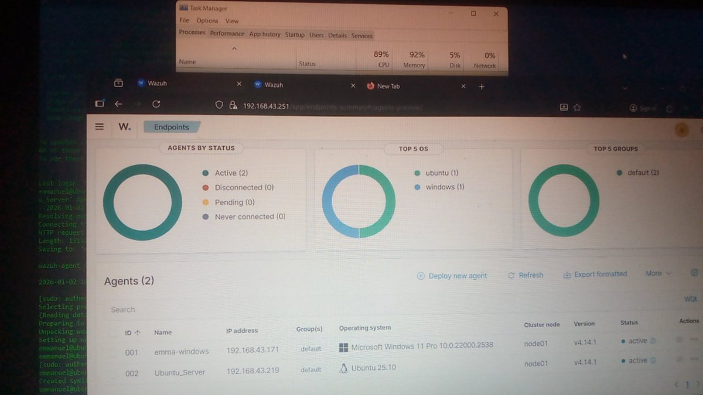The image size is (703, 395).
Task: Click the Refresh agents button
Action: 525,275
